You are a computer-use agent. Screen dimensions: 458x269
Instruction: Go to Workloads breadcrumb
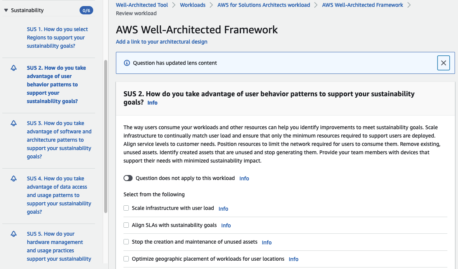(x=193, y=5)
